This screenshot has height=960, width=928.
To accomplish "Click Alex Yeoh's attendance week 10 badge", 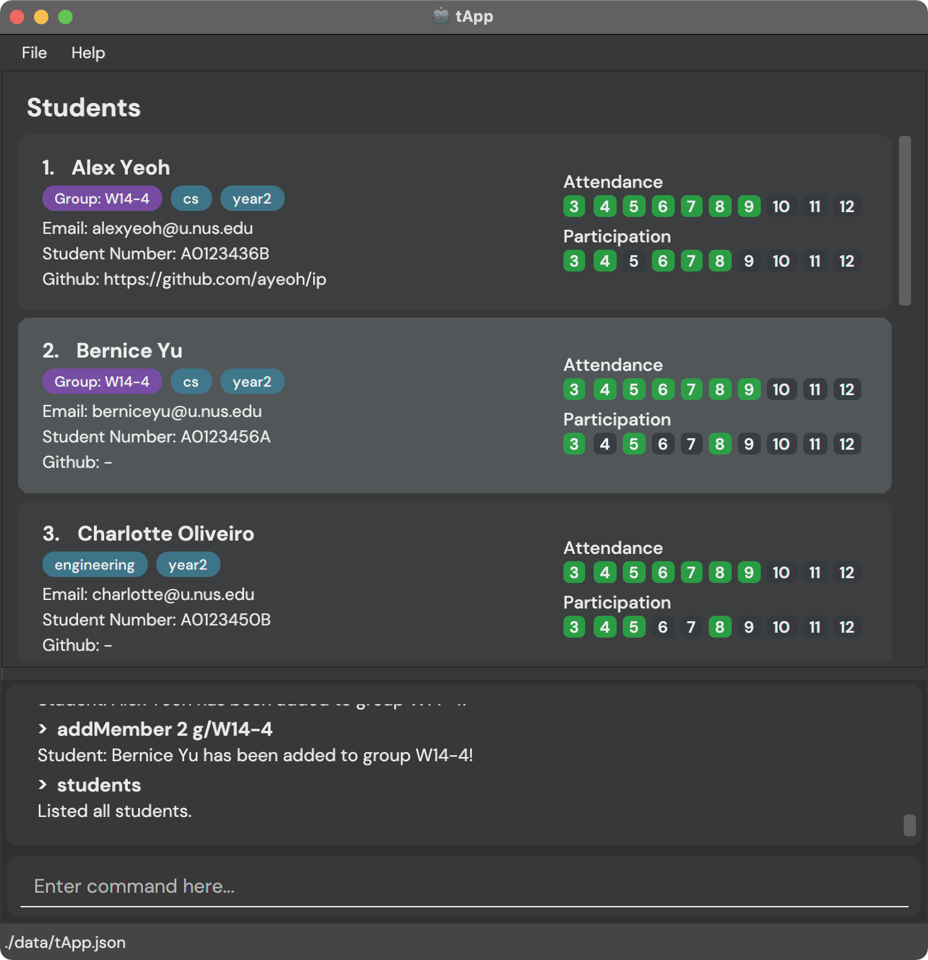I will coord(781,206).
